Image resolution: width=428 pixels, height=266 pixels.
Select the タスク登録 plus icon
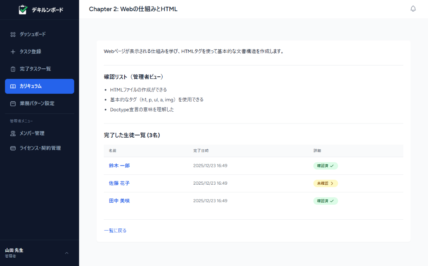pyautogui.click(x=12, y=51)
